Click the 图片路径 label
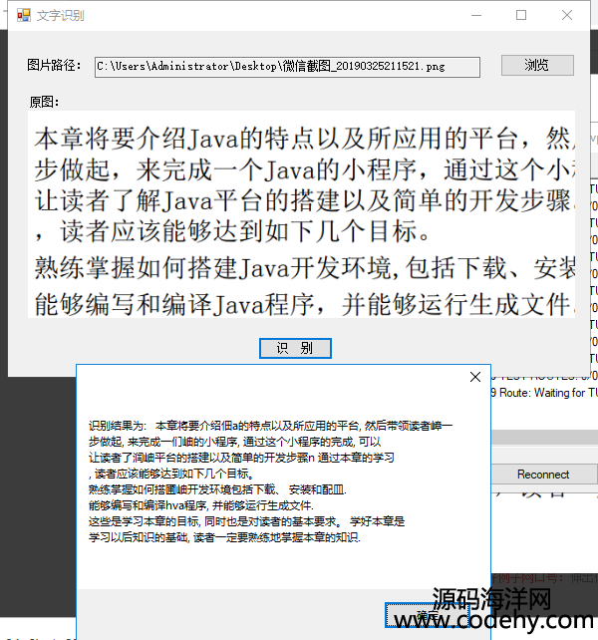Screen dimensions: 598x640 click(54, 65)
